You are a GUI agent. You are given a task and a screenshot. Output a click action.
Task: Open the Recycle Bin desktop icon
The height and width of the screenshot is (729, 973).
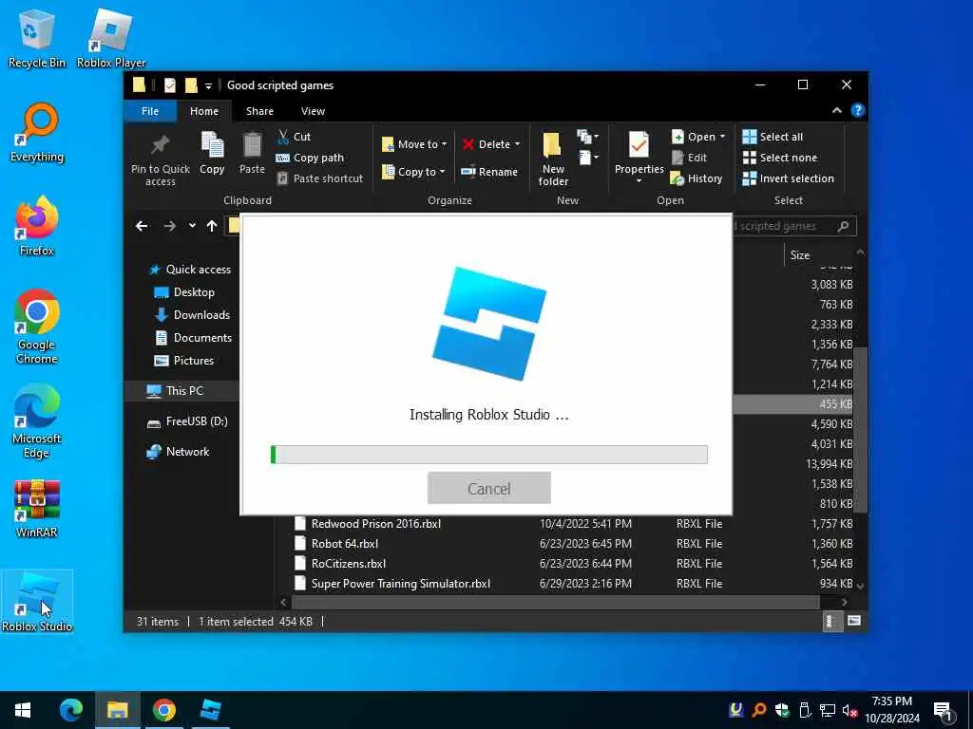point(36,38)
